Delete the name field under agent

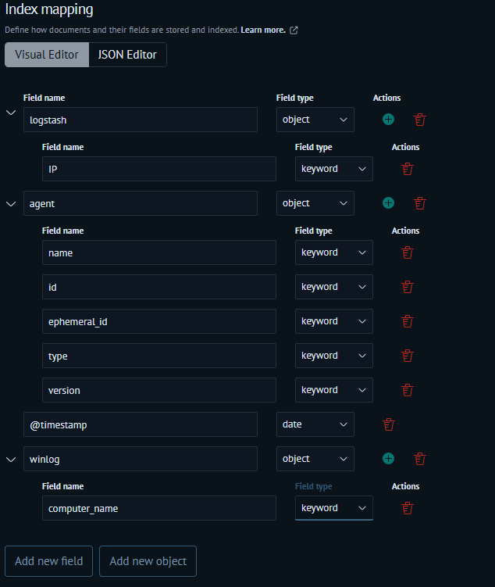[x=408, y=252]
